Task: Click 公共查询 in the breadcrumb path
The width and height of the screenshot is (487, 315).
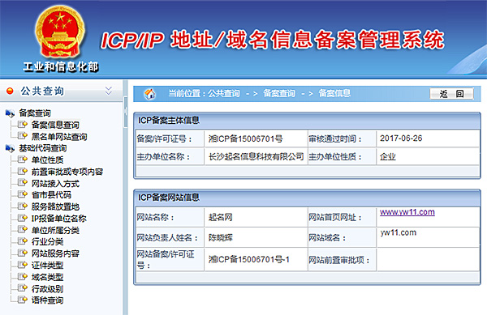Action: pyautogui.click(x=224, y=93)
